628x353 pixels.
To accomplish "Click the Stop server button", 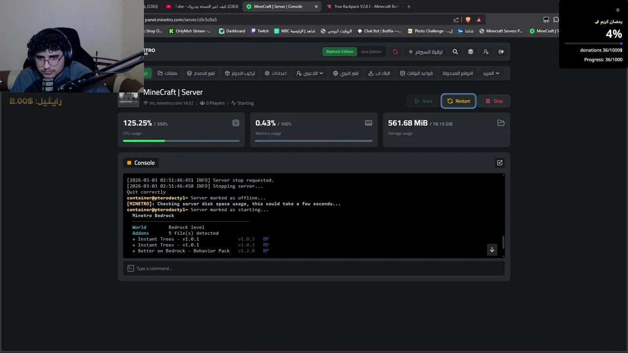I will (x=494, y=101).
